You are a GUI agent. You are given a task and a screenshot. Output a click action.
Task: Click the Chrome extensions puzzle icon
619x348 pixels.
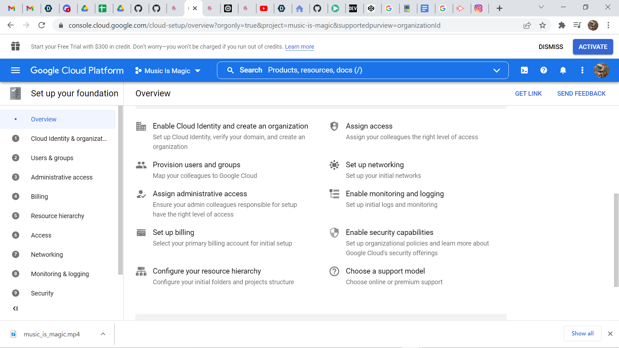(x=562, y=25)
